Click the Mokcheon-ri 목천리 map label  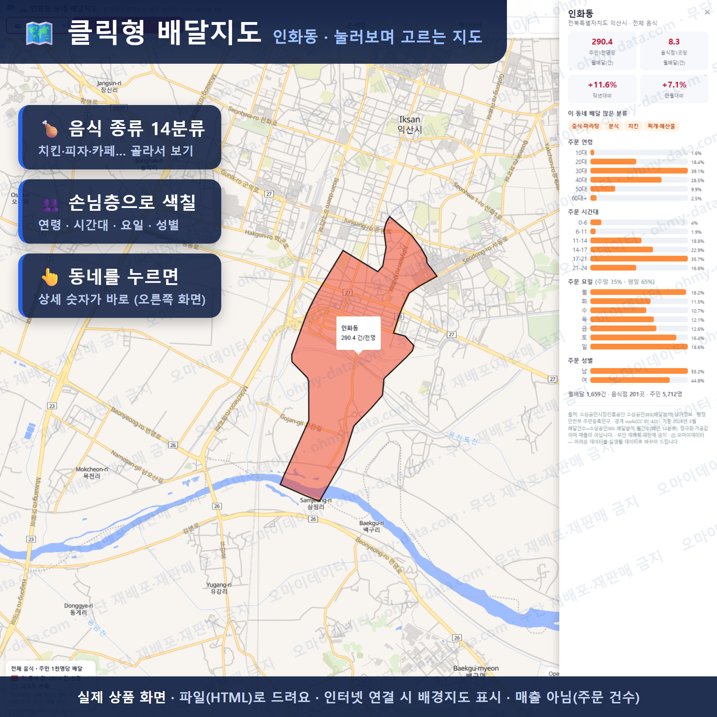click(92, 472)
